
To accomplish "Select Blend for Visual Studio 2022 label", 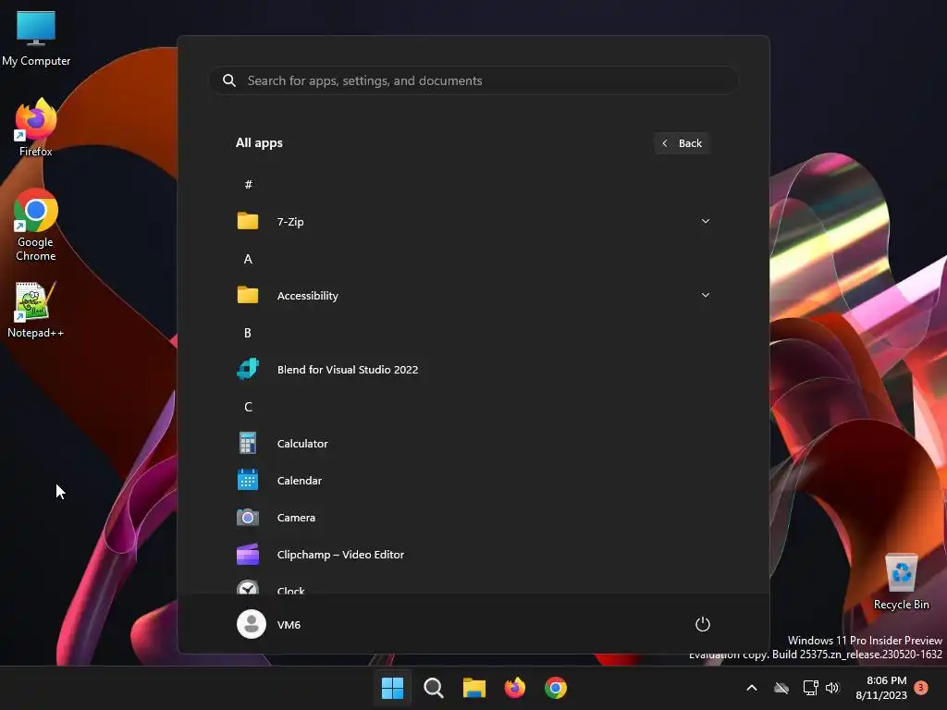I will 348,370.
